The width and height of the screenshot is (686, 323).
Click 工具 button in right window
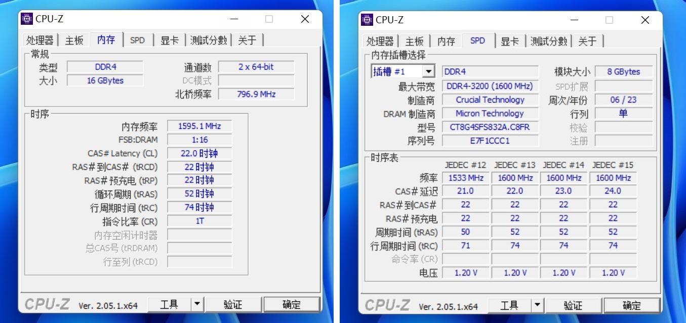tap(509, 305)
